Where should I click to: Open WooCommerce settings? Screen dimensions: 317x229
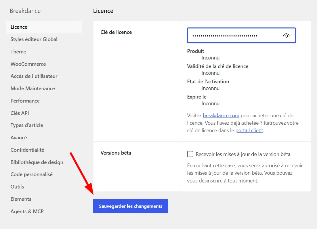point(28,64)
